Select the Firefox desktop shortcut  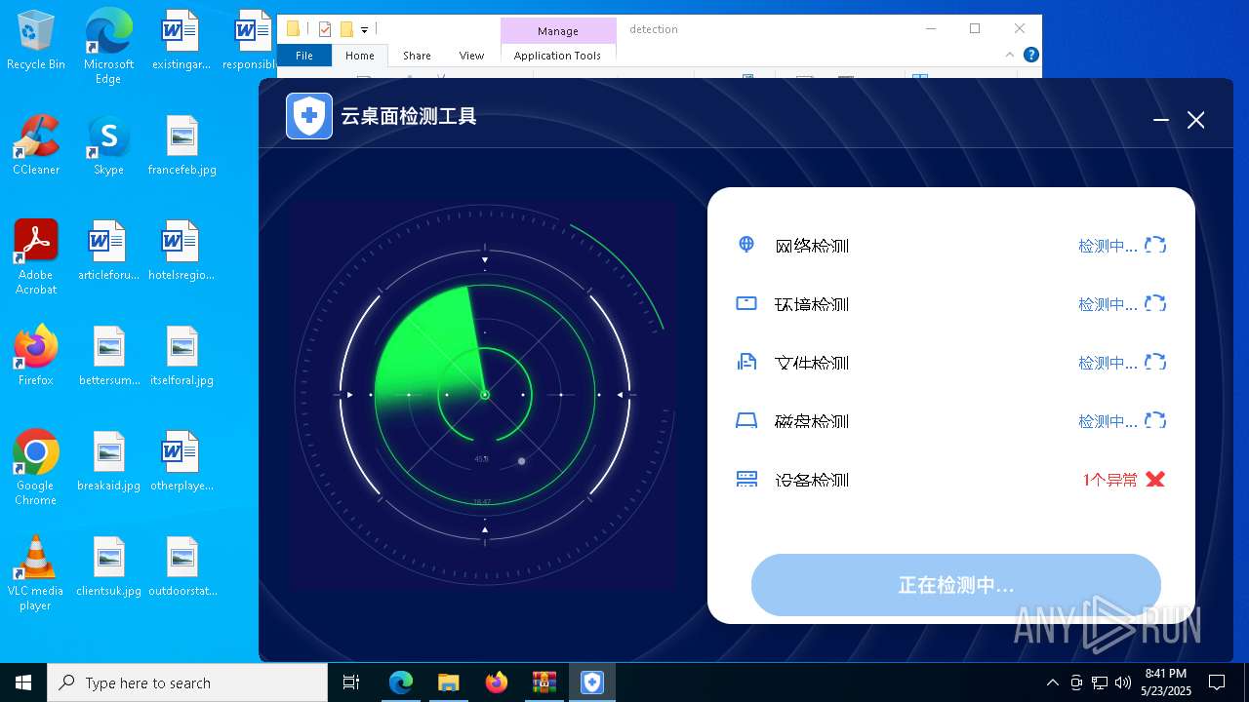[36, 356]
